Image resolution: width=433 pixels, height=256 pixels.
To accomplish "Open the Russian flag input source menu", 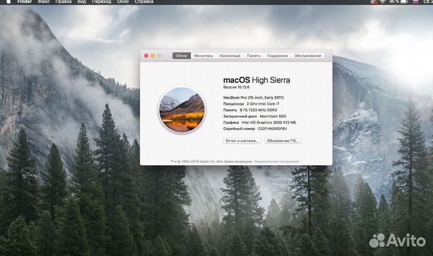I will tap(416, 1).
